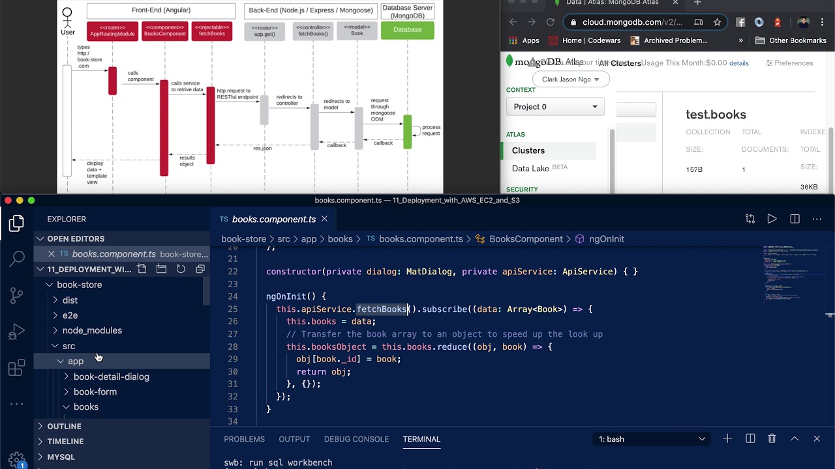Select the MongoDB Atlas browser tab

(616, 3)
